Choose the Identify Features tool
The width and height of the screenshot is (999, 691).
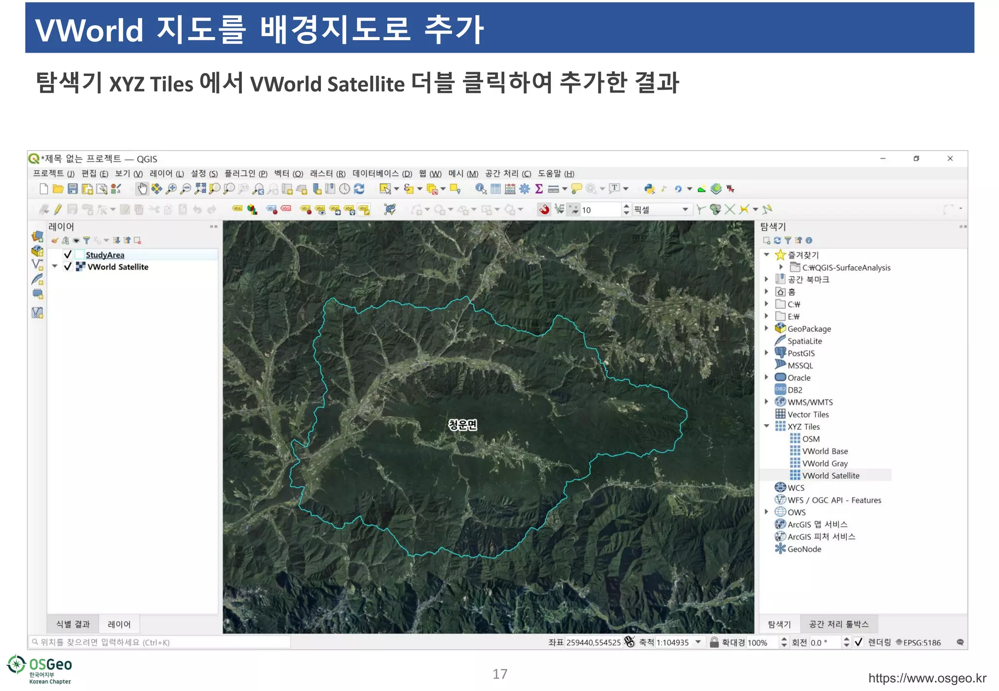[480, 189]
